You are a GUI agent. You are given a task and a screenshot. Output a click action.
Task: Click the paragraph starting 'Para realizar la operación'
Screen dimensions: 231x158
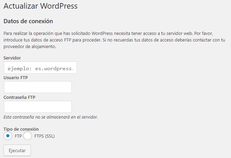[x=114, y=40]
